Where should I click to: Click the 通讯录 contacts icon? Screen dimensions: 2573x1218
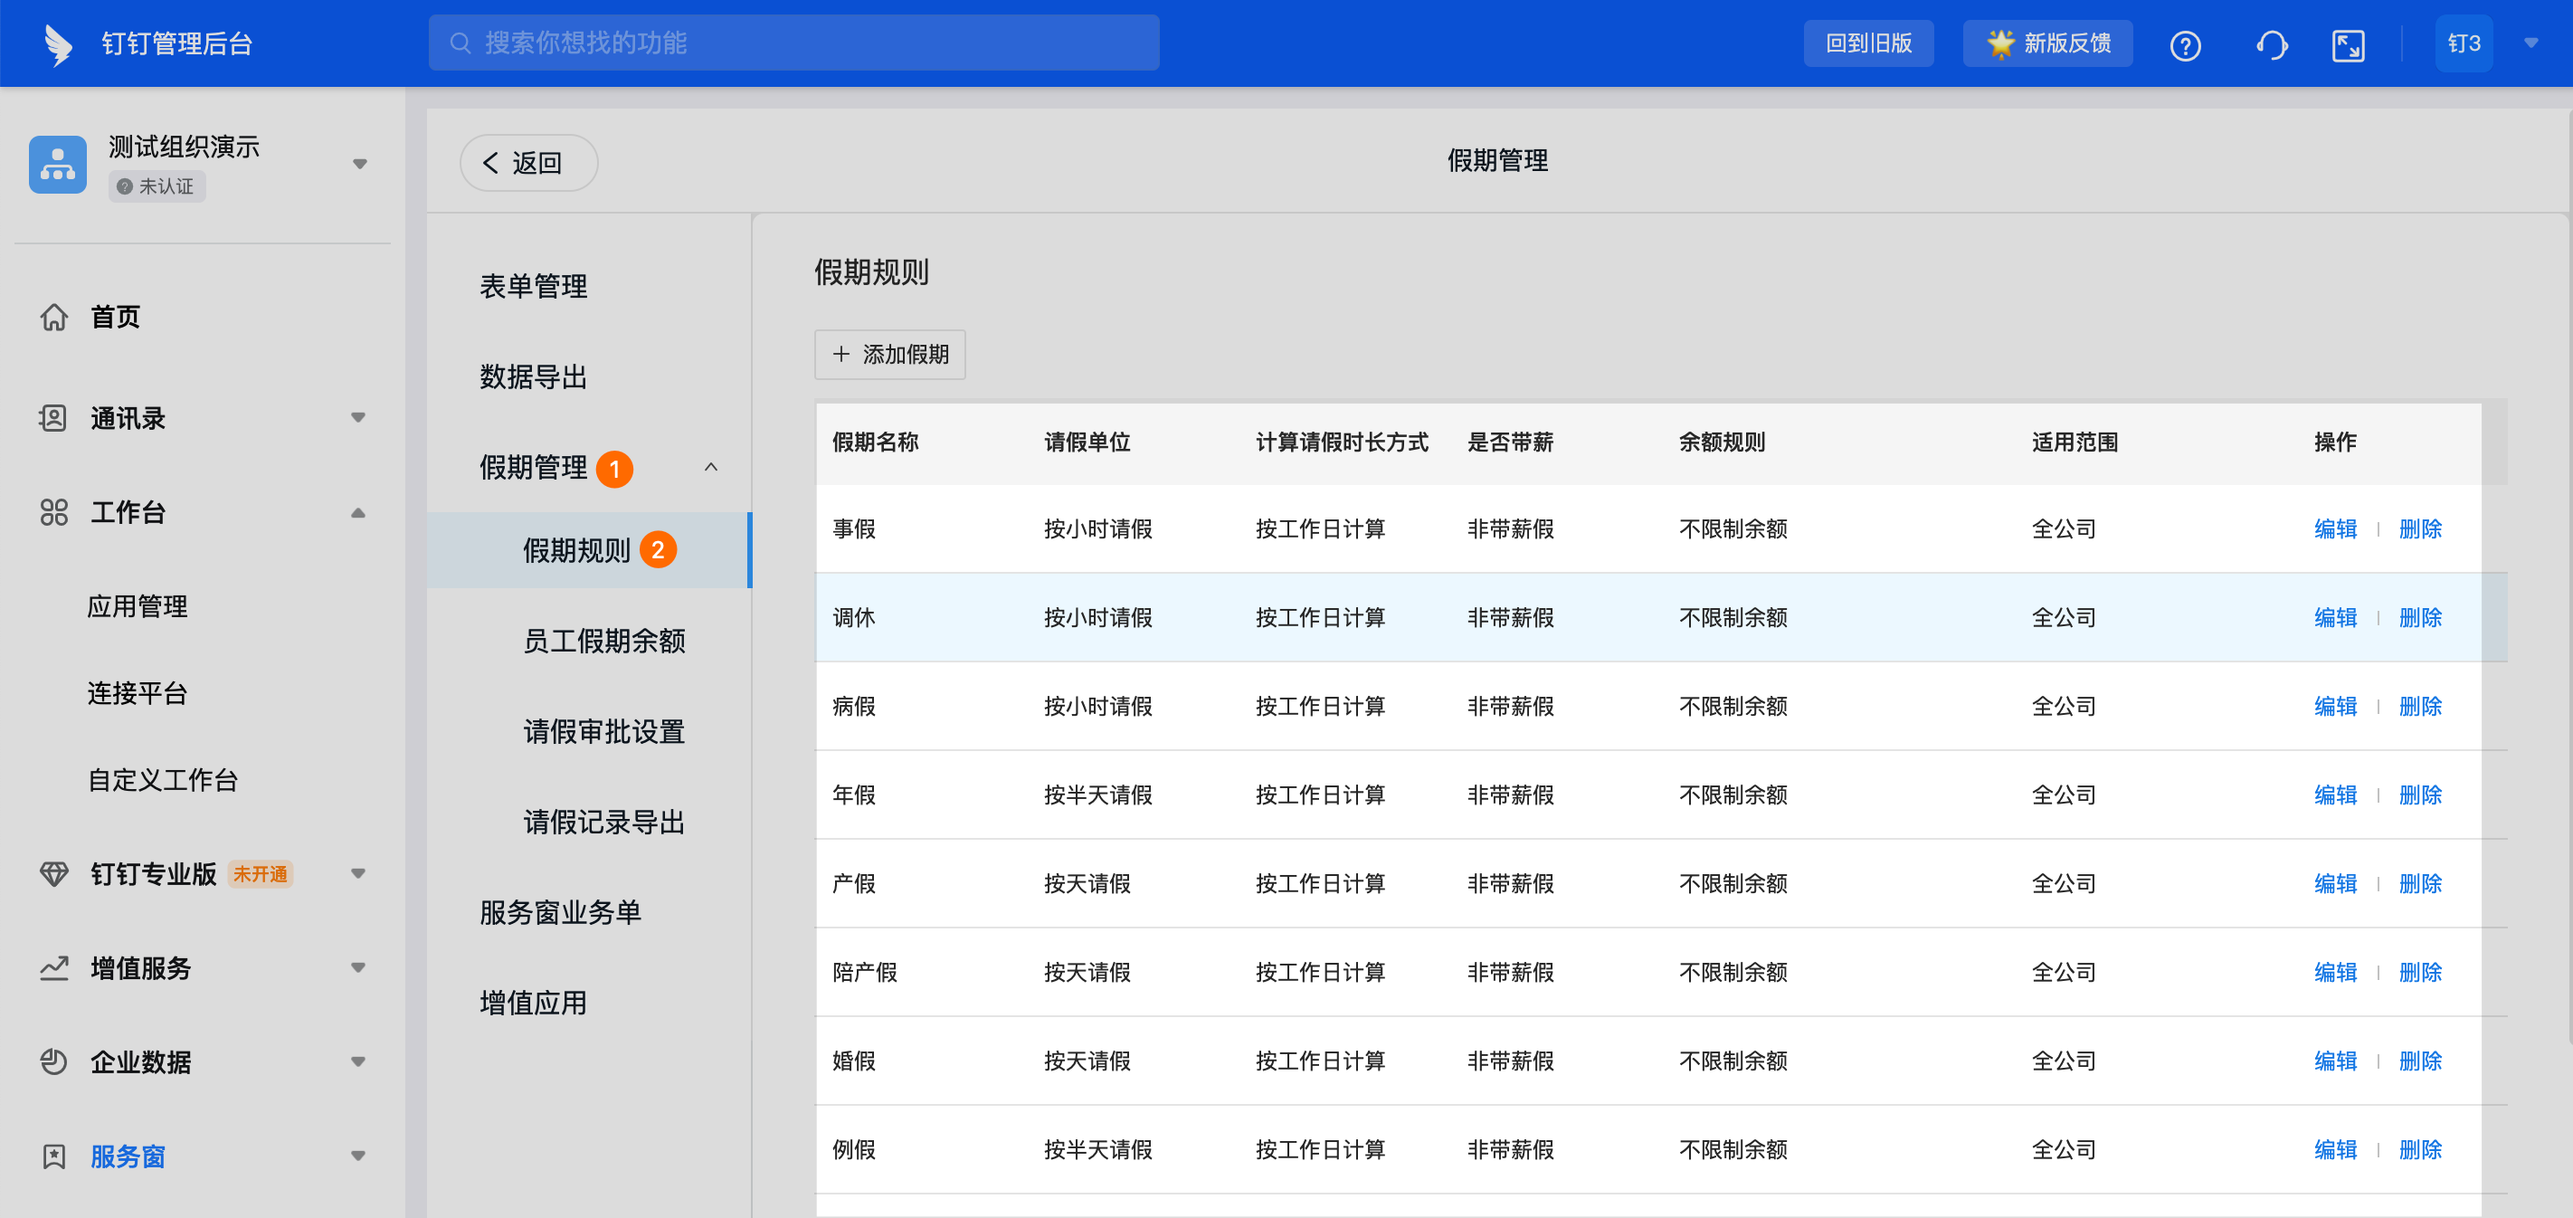tap(53, 418)
